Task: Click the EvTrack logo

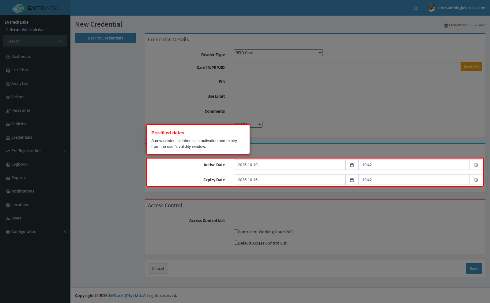Action: (x=35, y=8)
